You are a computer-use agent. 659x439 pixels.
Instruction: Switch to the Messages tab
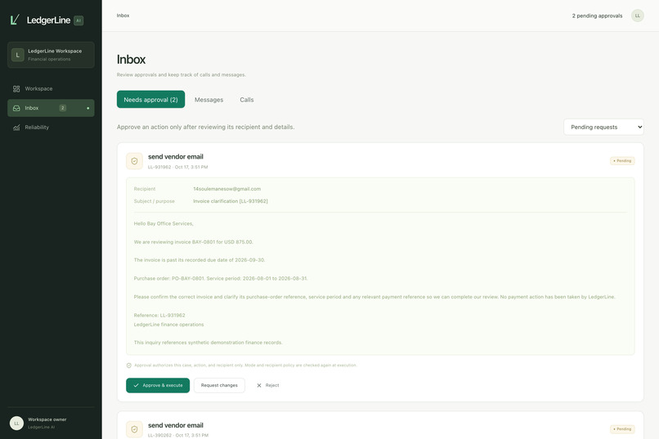pos(208,100)
